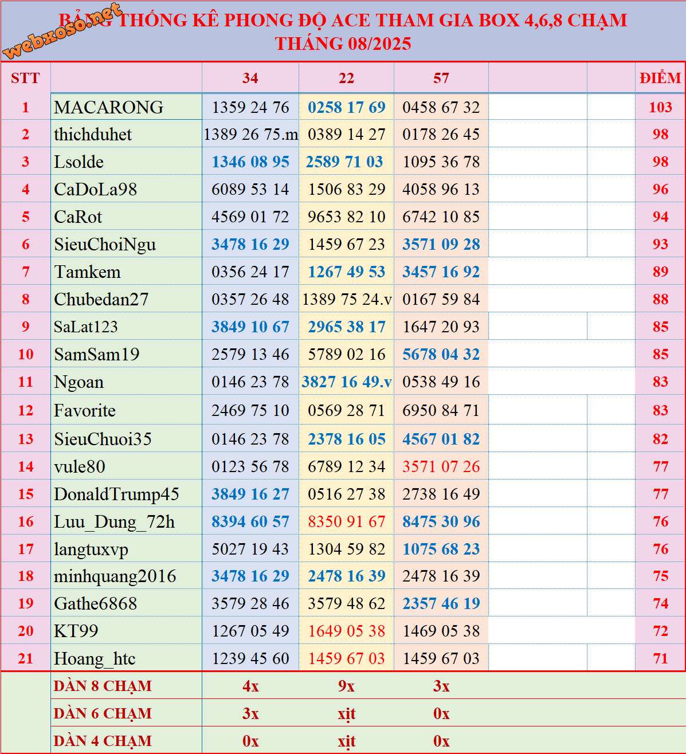Click the DonaldTrump45 name cell

click(x=116, y=494)
